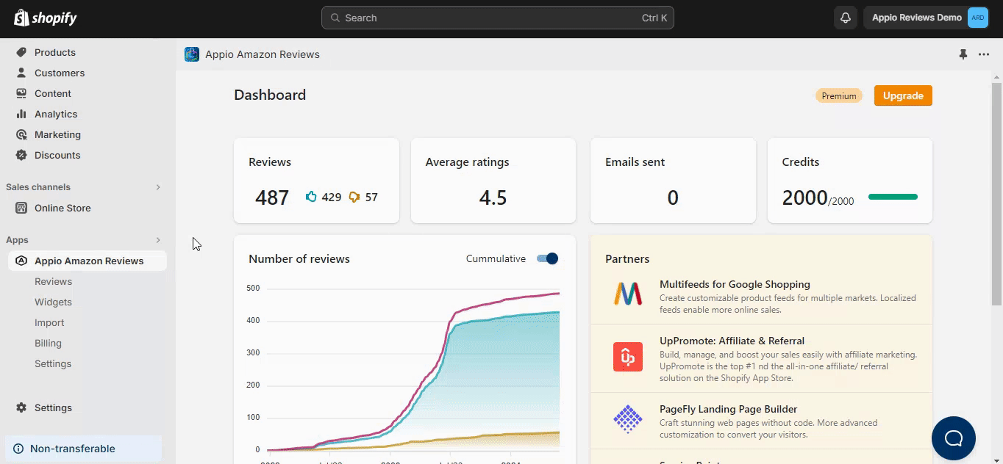Click the Shopify logo
The height and width of the screenshot is (464, 1003).
tap(46, 18)
